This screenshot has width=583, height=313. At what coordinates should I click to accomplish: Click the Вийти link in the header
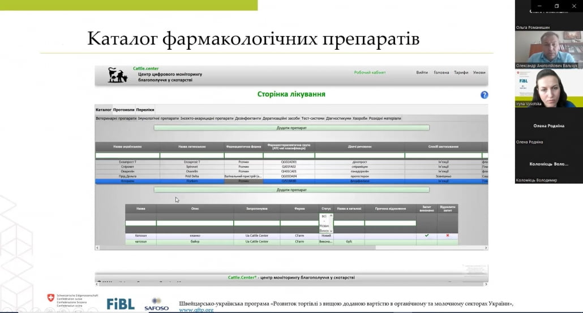point(422,72)
